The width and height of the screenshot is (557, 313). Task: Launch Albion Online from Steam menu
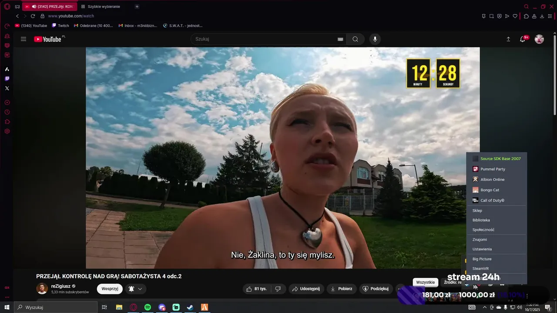tap(497, 180)
